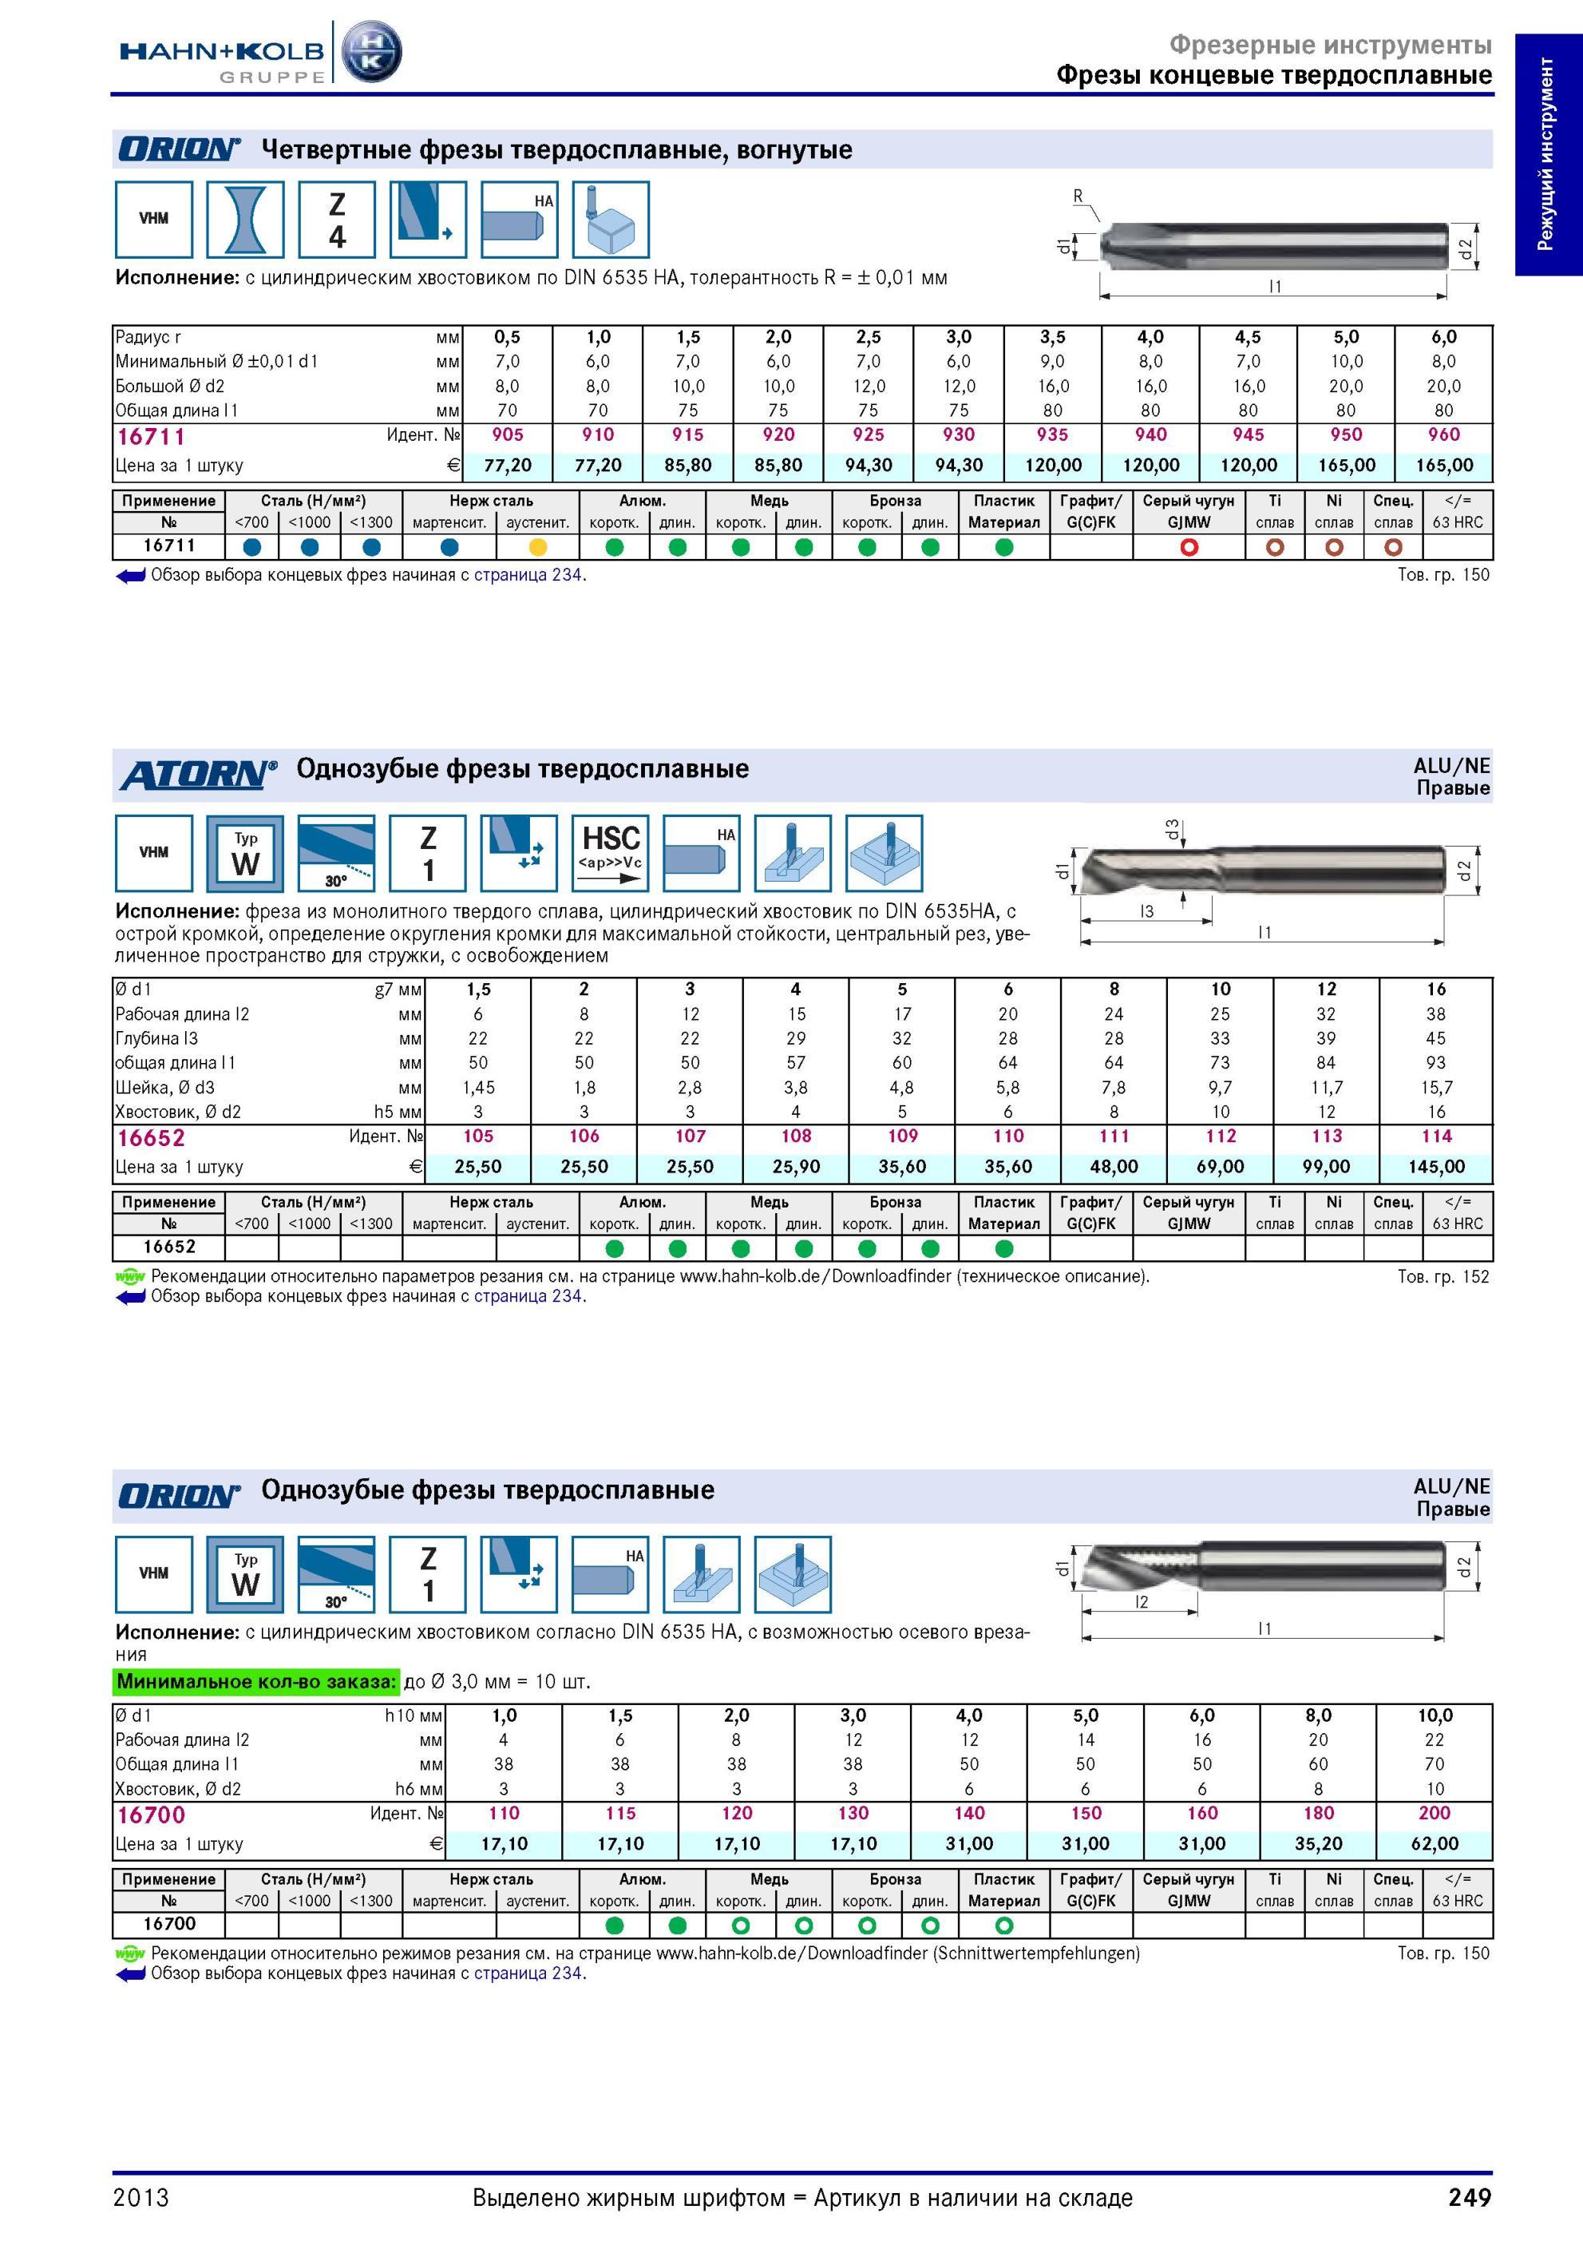
Task: Click the 'Typ W' pictogram in the ATORN section
Action: (x=245, y=853)
